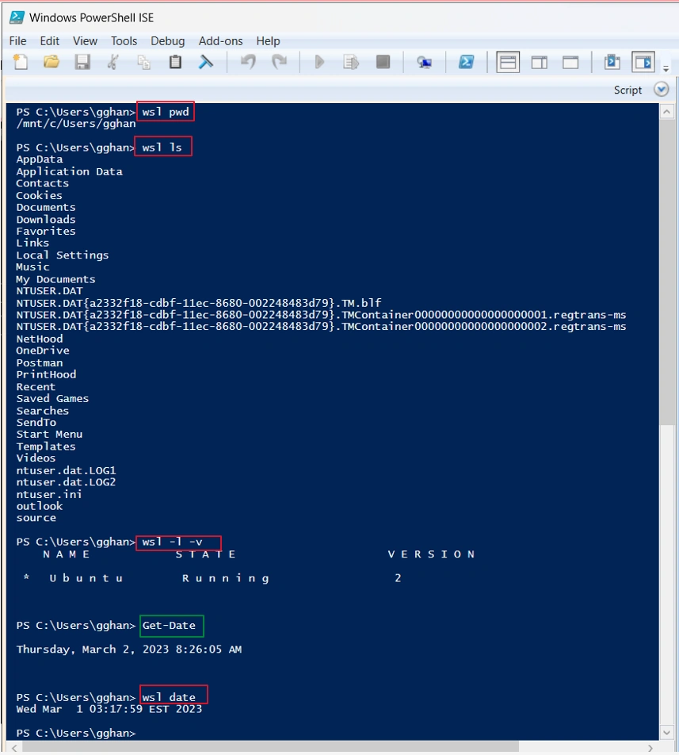Toggle the Command Add-on pane icon
The width and height of the screenshot is (679, 755).
click(x=643, y=62)
